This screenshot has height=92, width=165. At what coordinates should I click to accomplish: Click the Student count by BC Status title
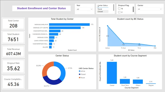(x=130, y=19)
